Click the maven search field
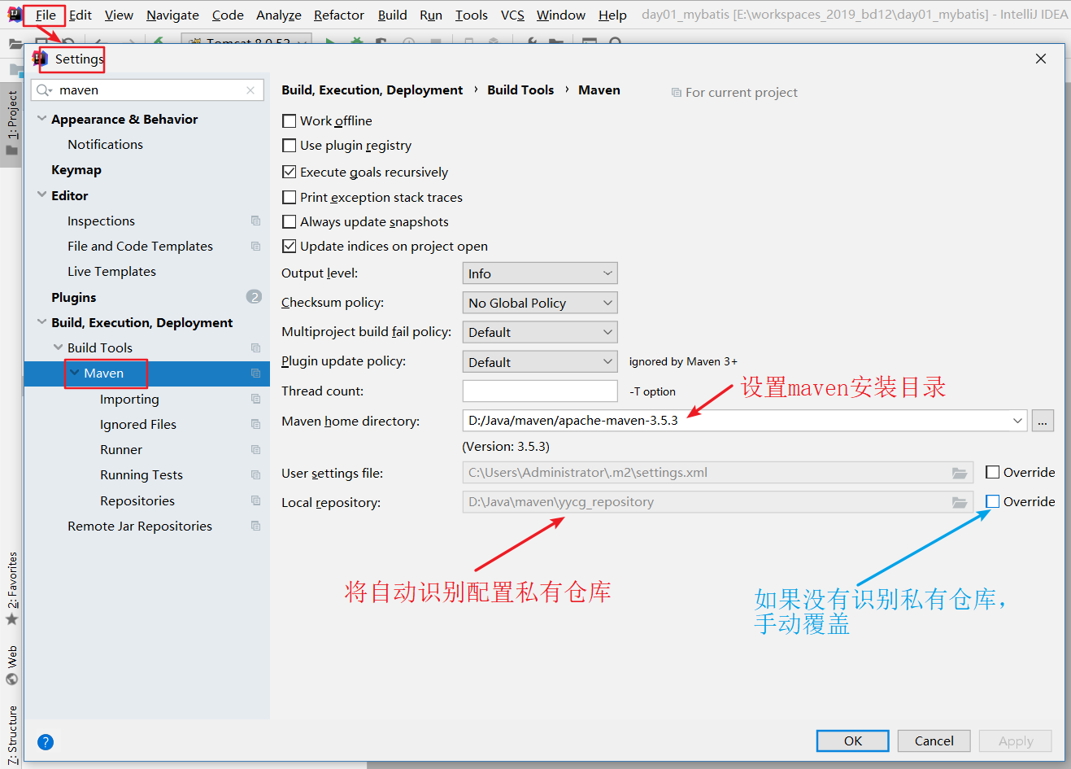1071x769 pixels. click(147, 90)
